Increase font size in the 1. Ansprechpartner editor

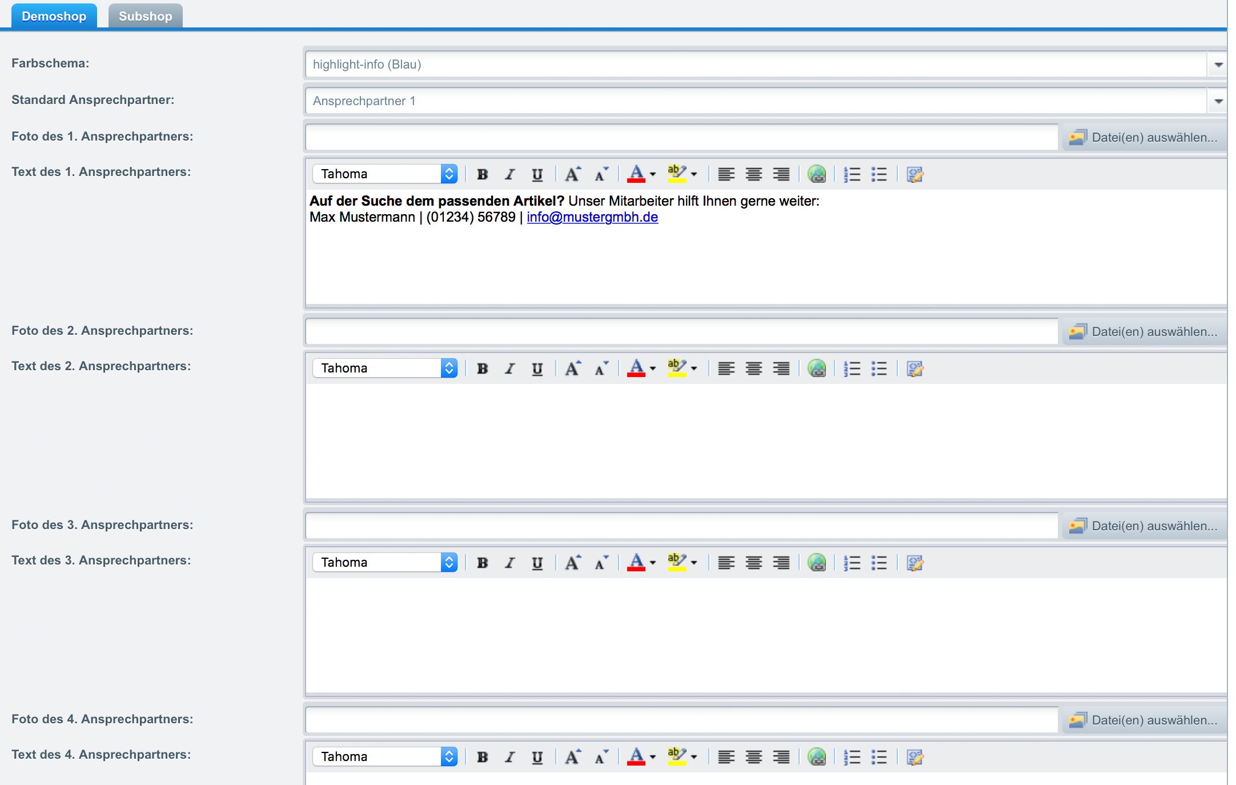click(573, 174)
